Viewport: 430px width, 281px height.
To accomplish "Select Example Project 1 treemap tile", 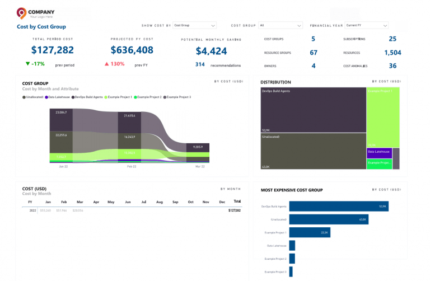I will click(383, 118).
